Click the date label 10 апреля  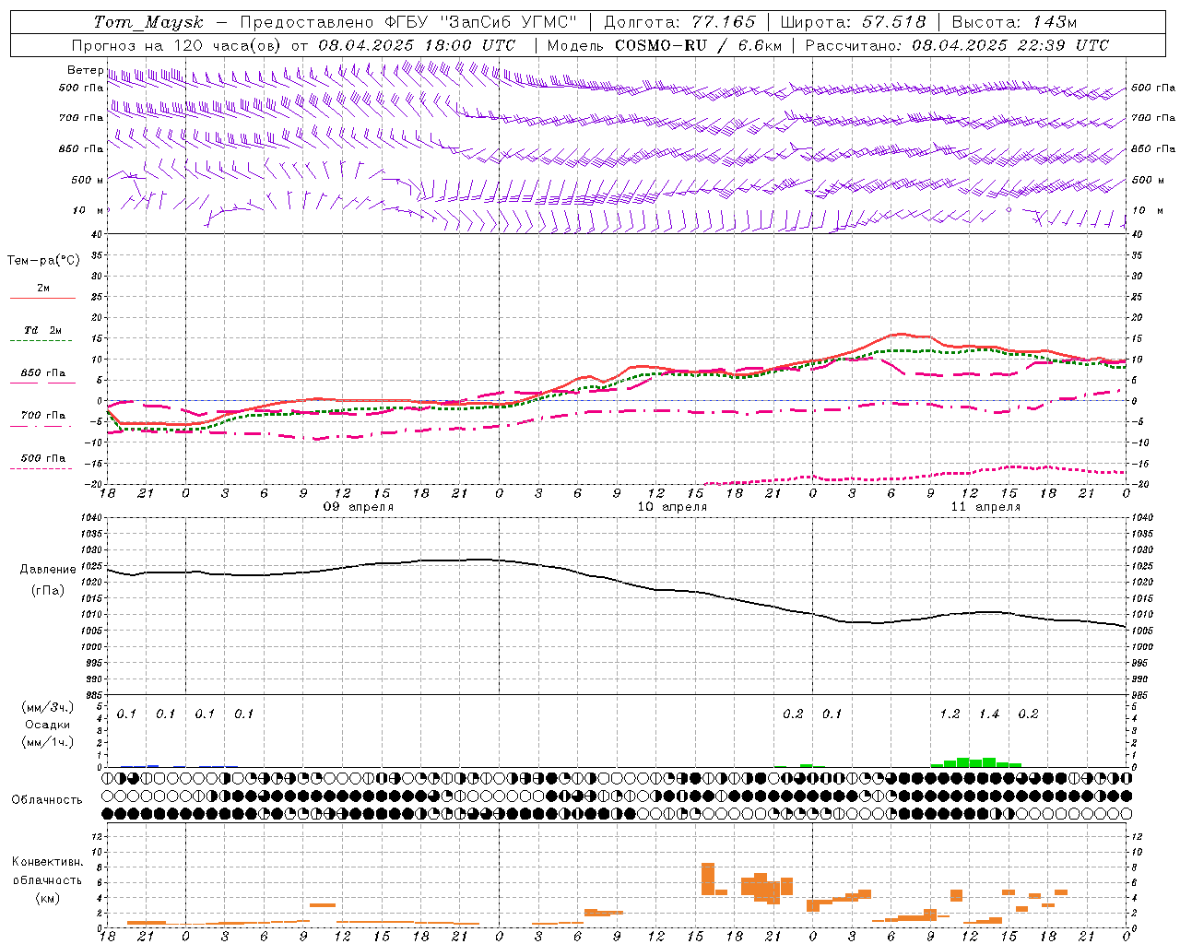(x=672, y=507)
